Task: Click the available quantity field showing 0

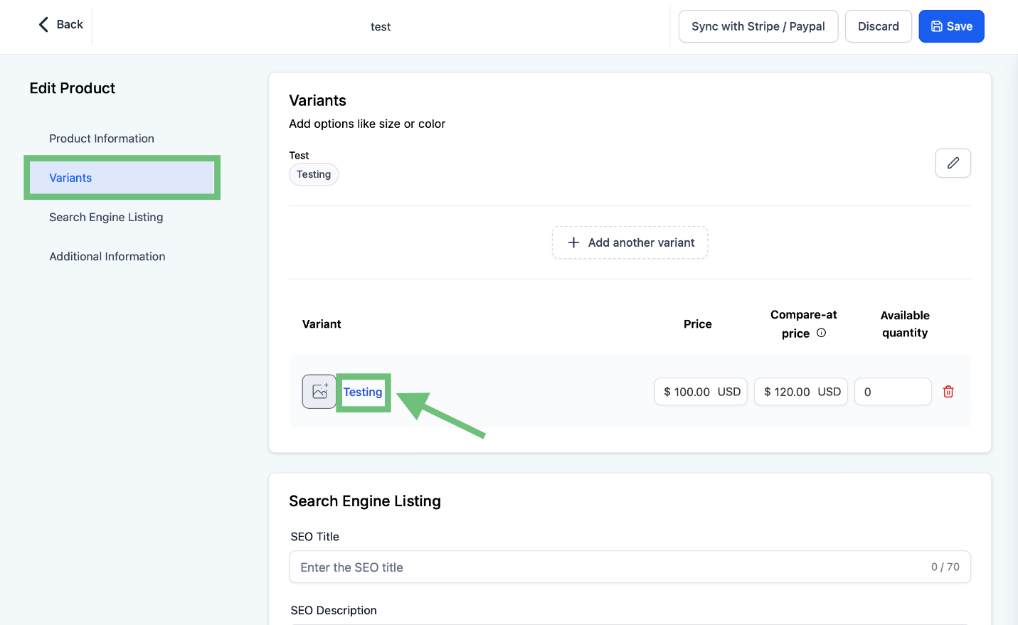Action: click(893, 392)
